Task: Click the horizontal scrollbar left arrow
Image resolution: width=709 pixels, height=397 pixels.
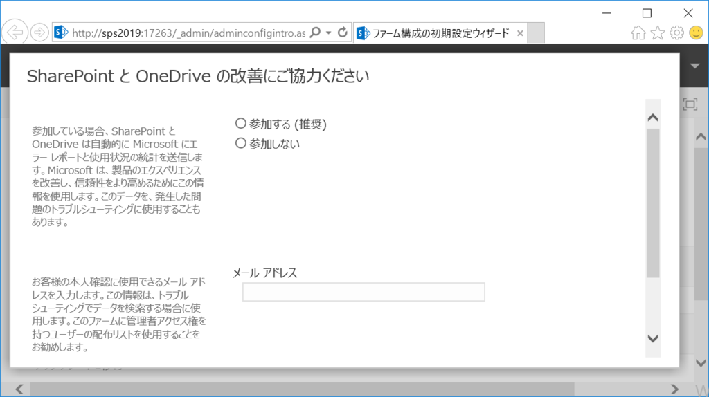Action: (19, 389)
